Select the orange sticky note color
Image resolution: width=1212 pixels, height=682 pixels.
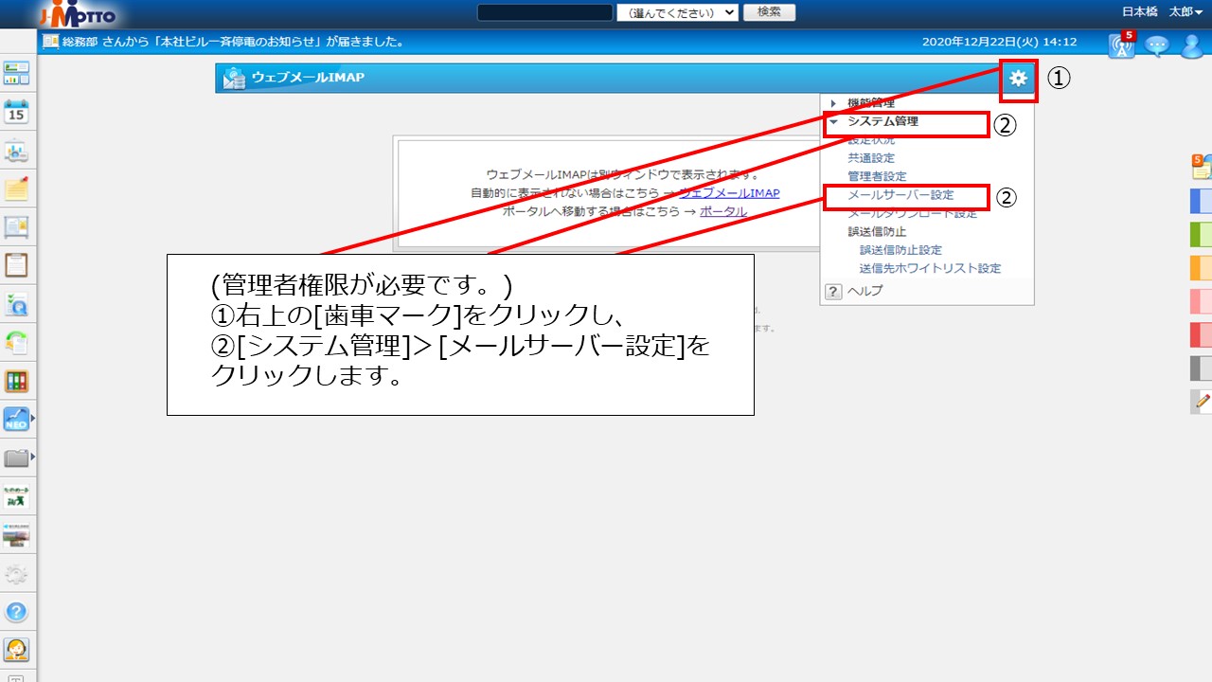click(1201, 268)
